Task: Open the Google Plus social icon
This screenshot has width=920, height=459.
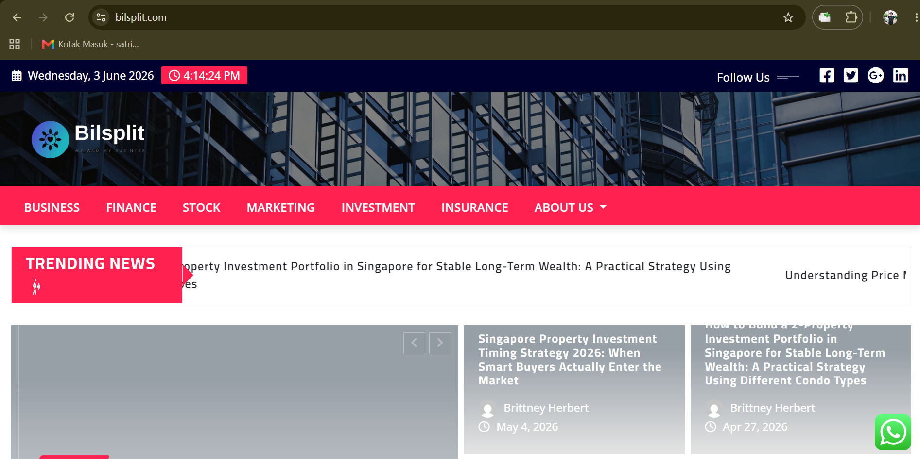Action: (876, 75)
